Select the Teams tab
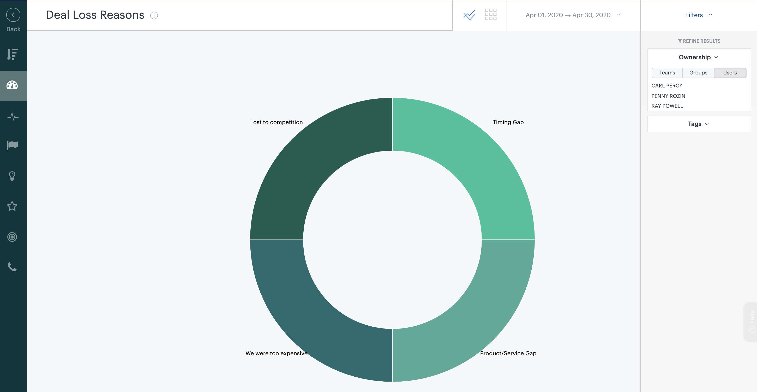Image resolution: width=757 pixels, height=392 pixels. [x=667, y=73]
